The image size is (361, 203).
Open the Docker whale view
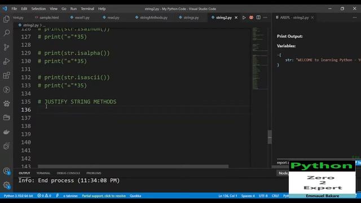pyautogui.click(x=6, y=132)
